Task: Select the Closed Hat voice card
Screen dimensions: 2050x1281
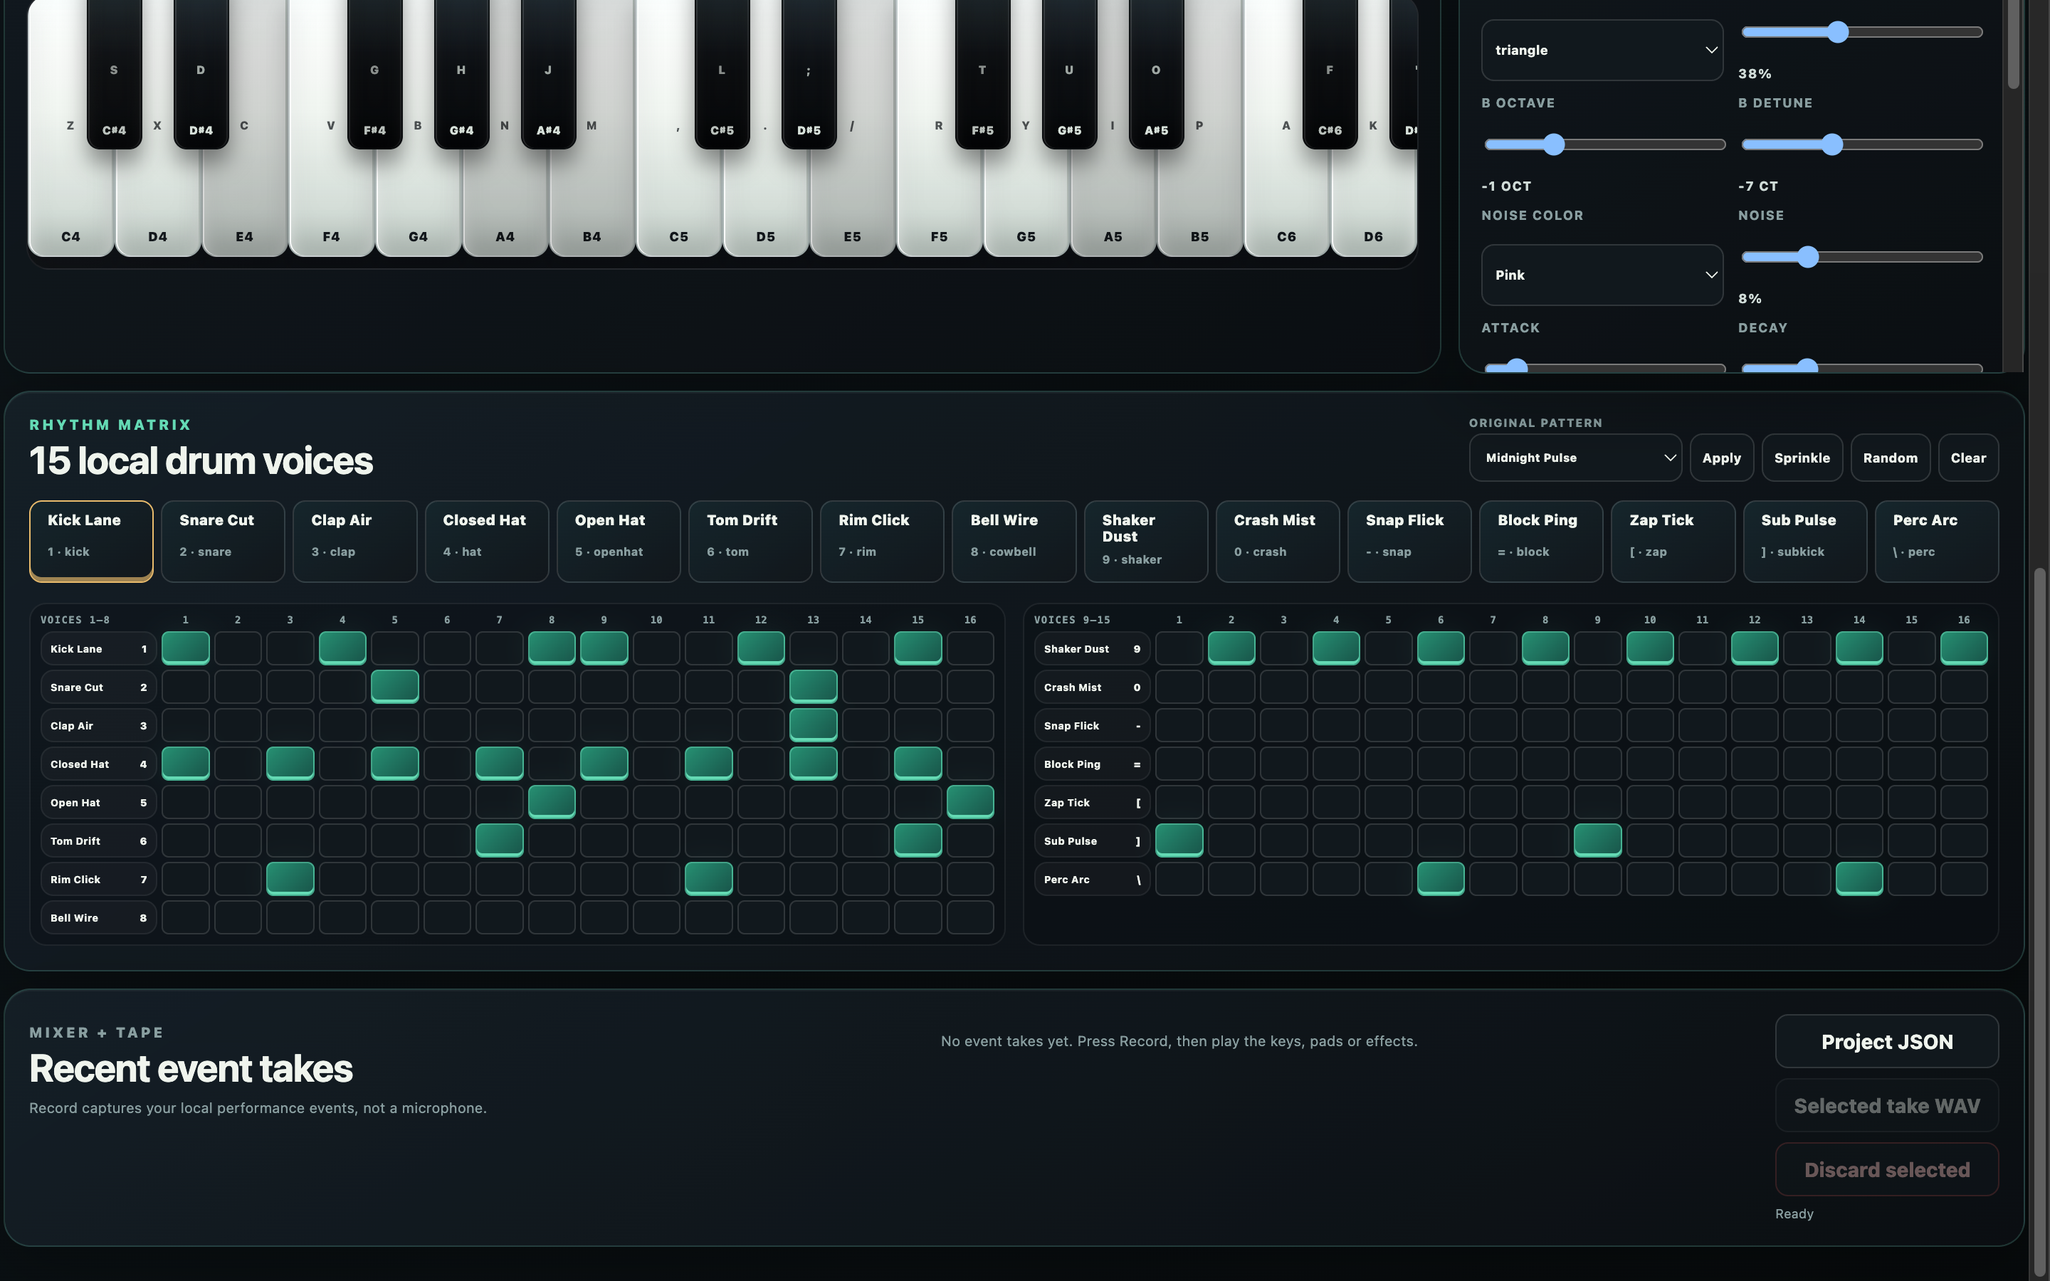Action: (487, 541)
